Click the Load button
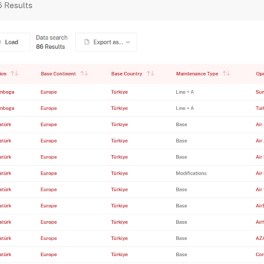 [13, 42]
